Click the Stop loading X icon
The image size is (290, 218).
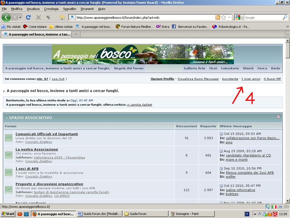point(38,17)
